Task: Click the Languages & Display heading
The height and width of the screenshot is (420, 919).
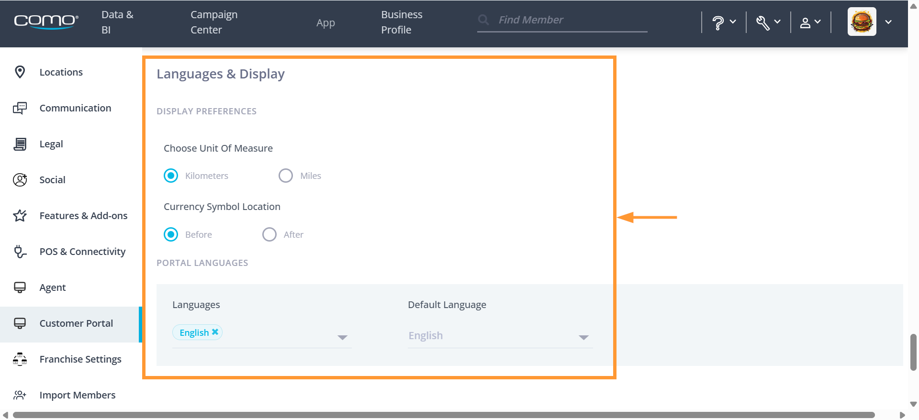Action: [x=221, y=74]
